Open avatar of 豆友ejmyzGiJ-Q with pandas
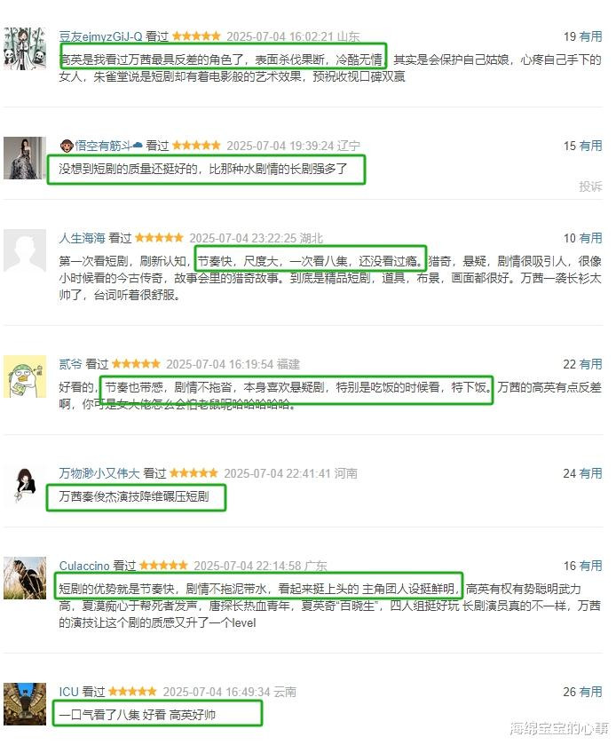This screenshot has width=616, height=745. pyautogui.click(x=25, y=49)
